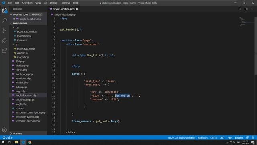Open the Windows Start menu
257x145 pixels.
click(x=3, y=142)
